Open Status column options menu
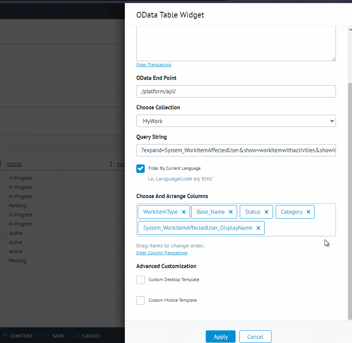 pyautogui.click(x=111, y=164)
